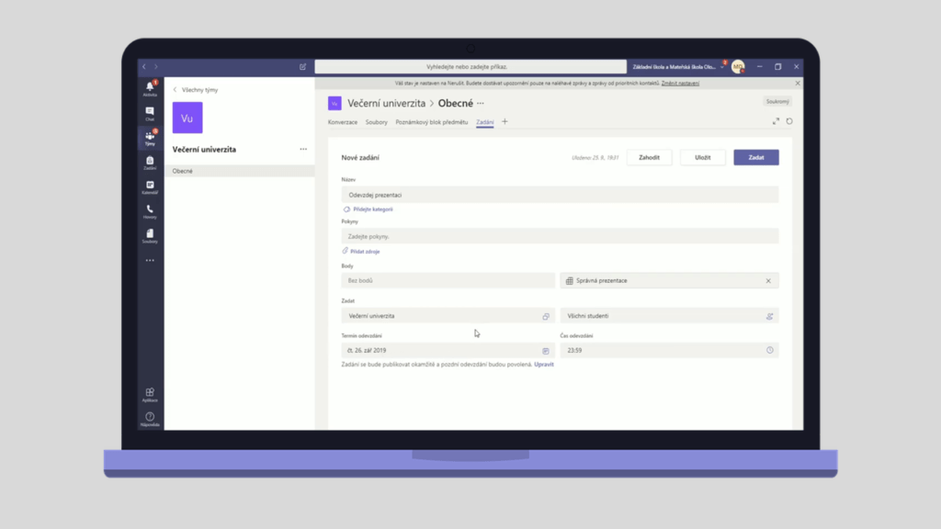Go back to Všechny týmy
The image size is (941, 529).
pos(196,90)
